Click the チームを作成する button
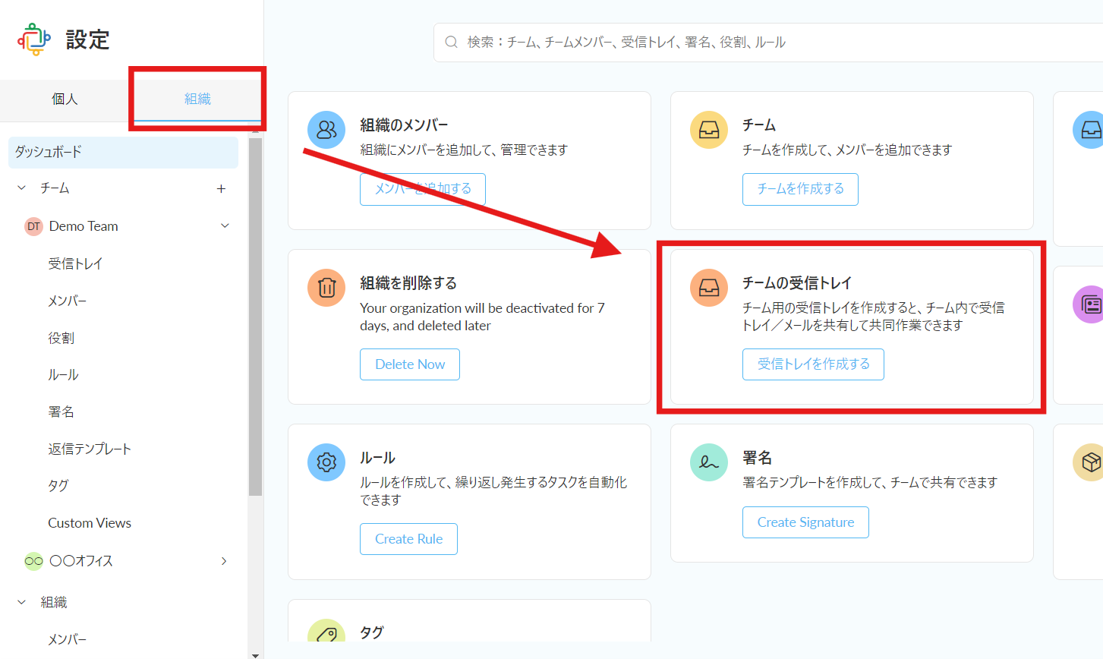Screen dimensions: 1103x659 pos(800,189)
